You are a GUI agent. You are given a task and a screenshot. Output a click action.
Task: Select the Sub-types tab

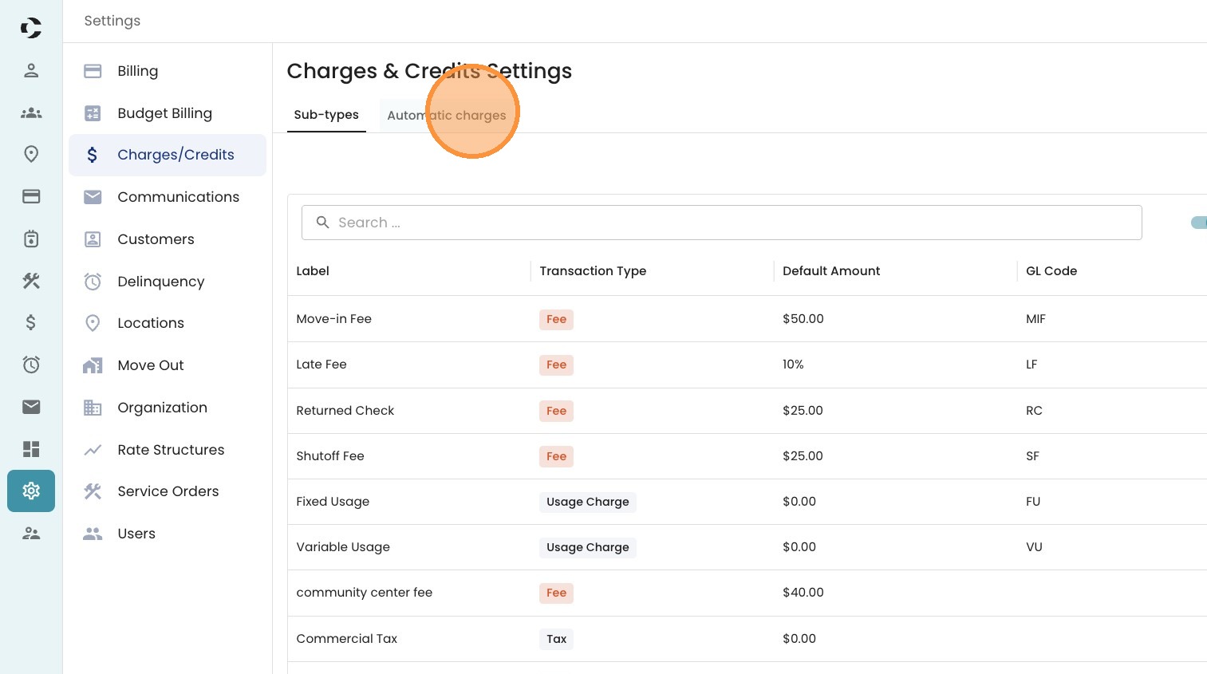[x=326, y=115]
